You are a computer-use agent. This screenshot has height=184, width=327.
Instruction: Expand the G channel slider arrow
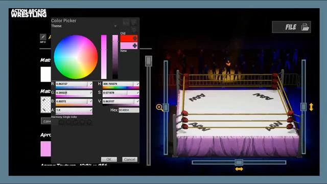click(x=91, y=93)
